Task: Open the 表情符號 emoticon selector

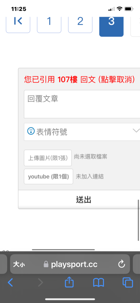Action: pyautogui.click(x=82, y=132)
